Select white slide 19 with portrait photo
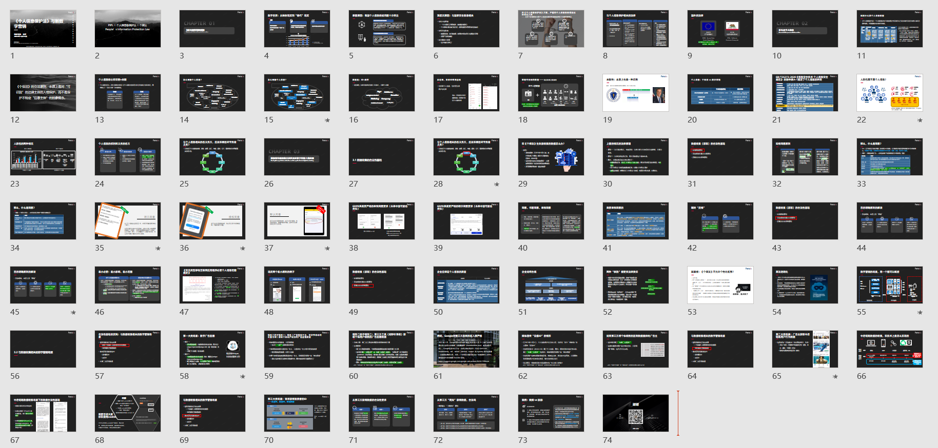Viewport: 938px width, 448px height. pyautogui.click(x=636, y=93)
